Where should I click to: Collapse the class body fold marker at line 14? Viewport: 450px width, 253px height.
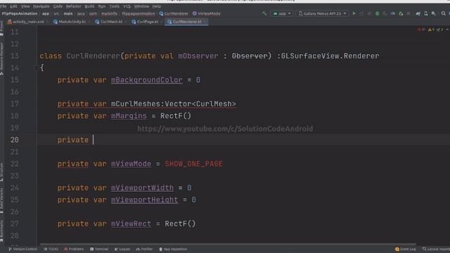pos(36,68)
